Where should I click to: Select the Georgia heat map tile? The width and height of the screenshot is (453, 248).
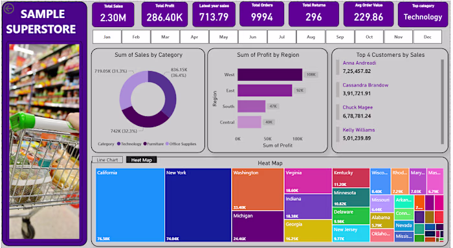click(308, 231)
